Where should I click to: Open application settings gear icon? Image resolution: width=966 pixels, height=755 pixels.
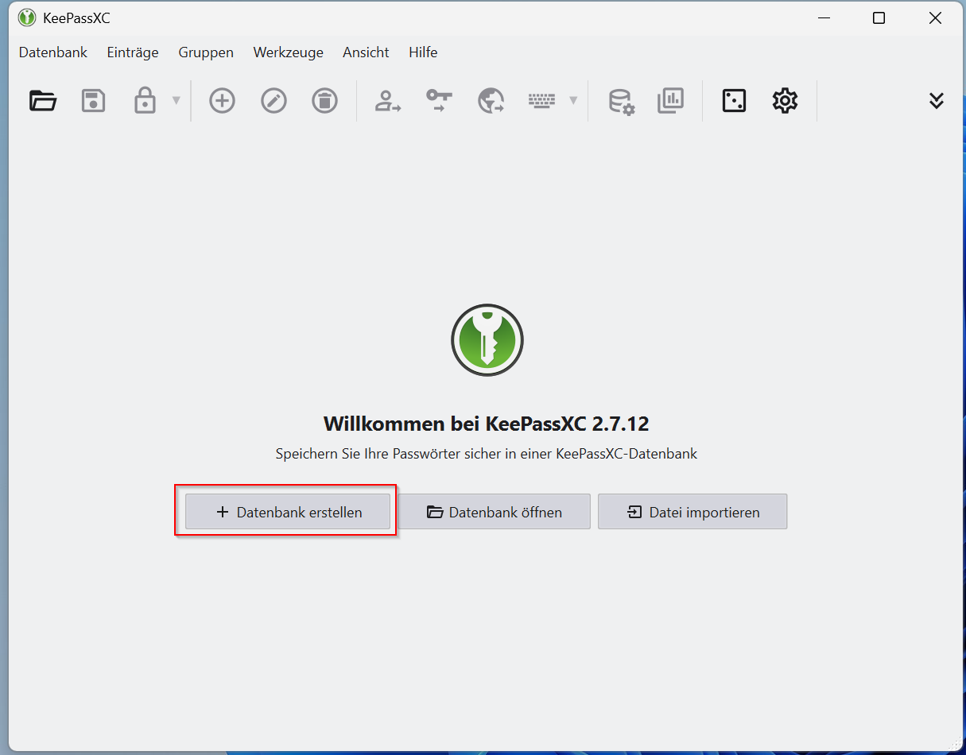[x=785, y=101]
